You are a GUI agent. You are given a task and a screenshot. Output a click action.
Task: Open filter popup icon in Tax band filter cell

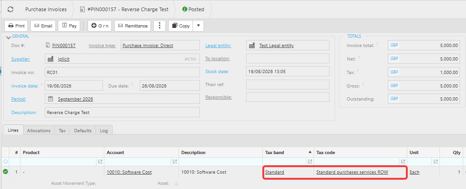coord(310,162)
